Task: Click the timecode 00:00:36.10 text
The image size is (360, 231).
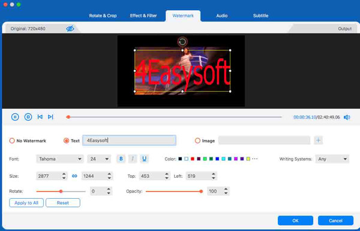Action: [x=305, y=117]
